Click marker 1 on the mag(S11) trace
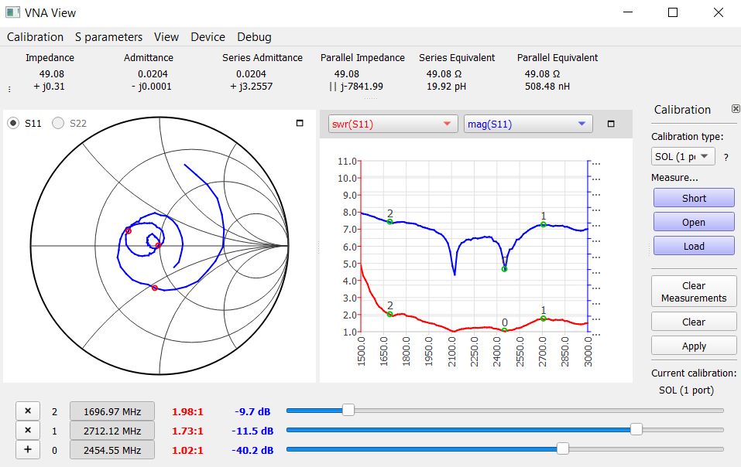 (x=544, y=224)
